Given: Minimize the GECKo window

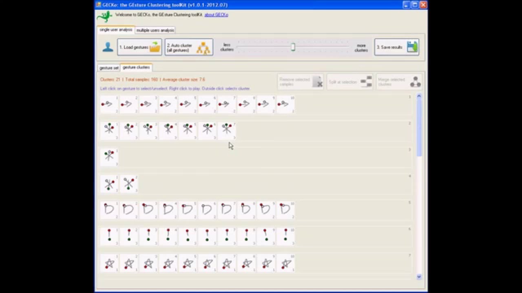Looking at the screenshot, I should (x=406, y=5).
